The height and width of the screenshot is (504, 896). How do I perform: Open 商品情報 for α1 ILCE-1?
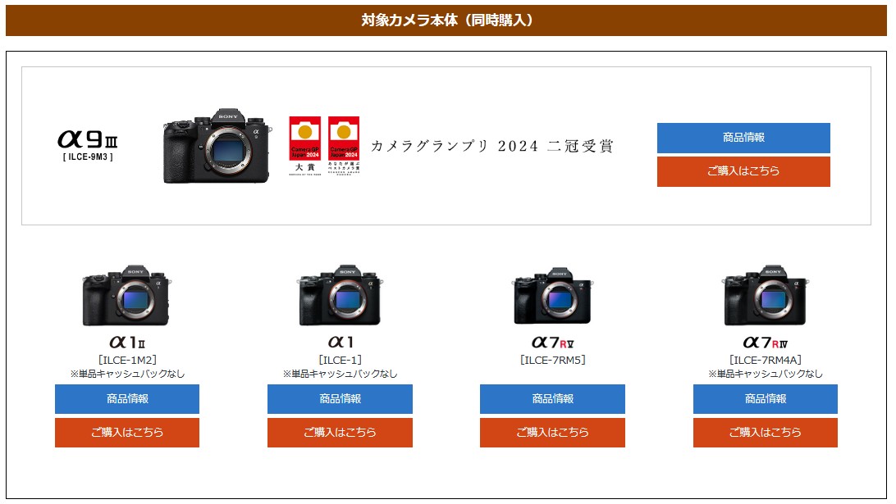coord(340,398)
